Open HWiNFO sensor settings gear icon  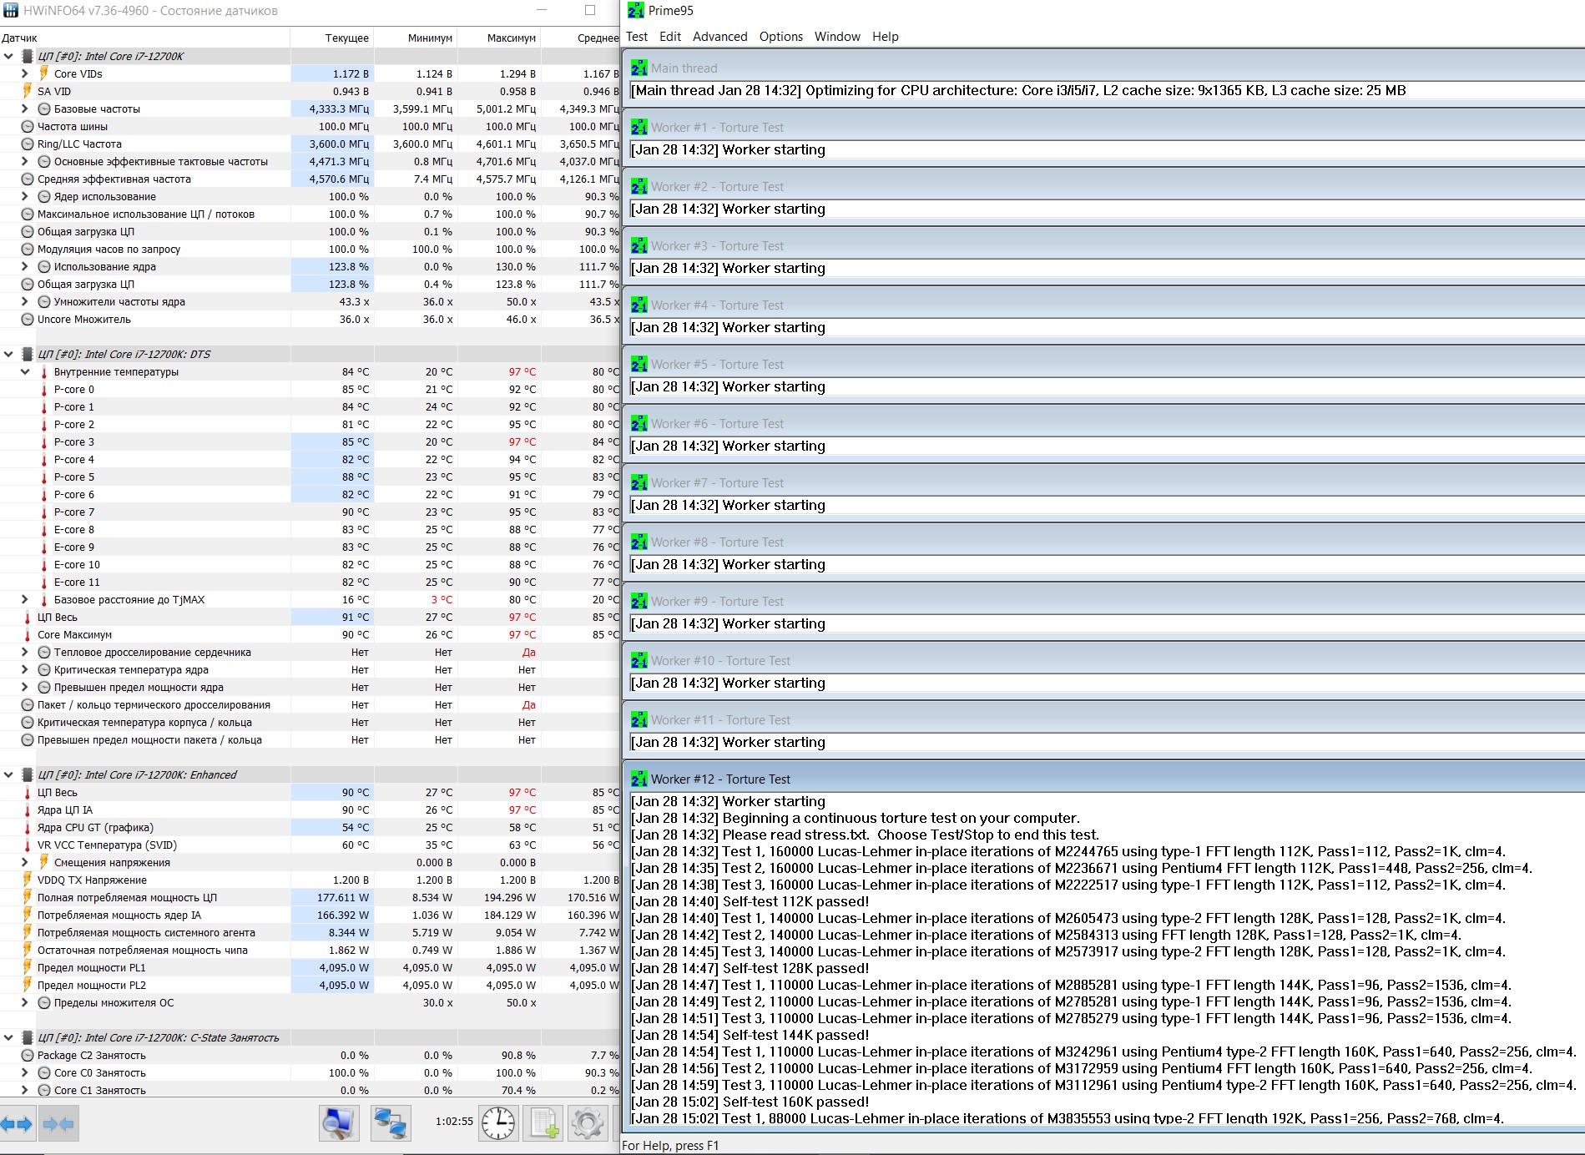pos(588,1123)
